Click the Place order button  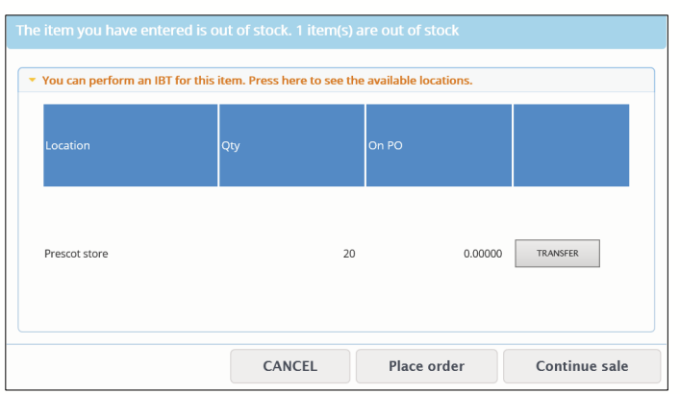tap(426, 366)
